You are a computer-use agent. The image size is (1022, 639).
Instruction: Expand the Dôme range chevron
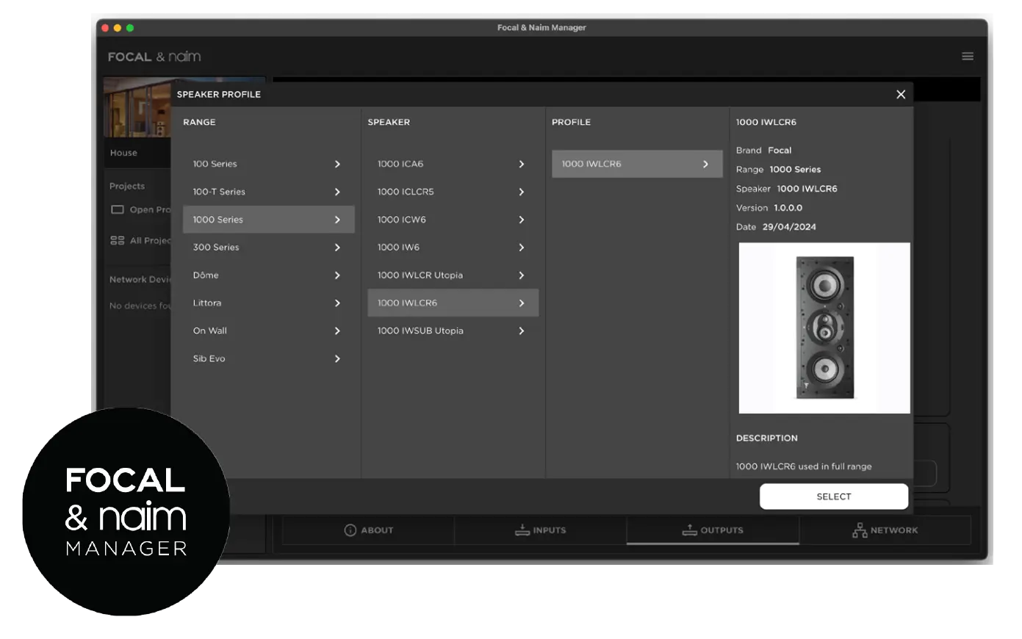click(337, 275)
